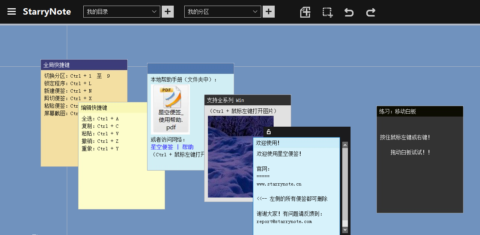This screenshot has width=480, height=235.
Task: Open the 我的分区 partition dropdown
Action: click(222, 12)
